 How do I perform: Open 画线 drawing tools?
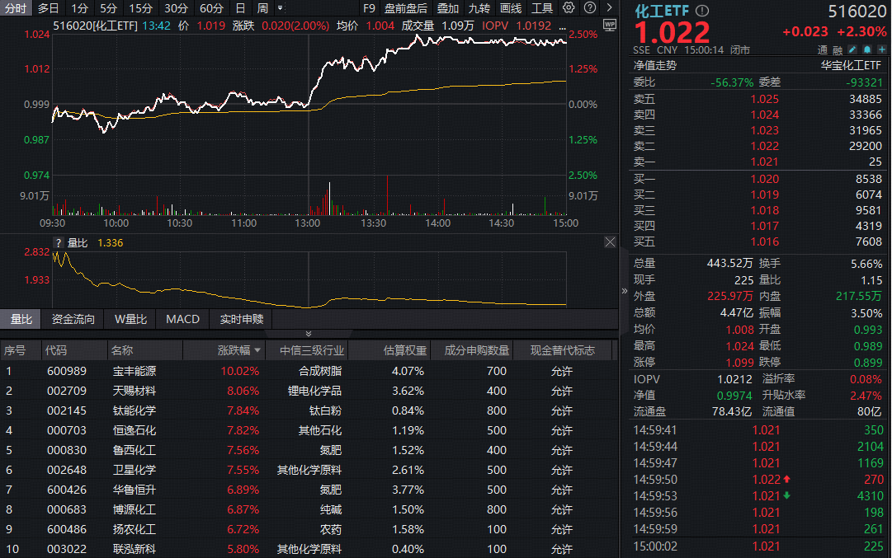[x=510, y=8]
